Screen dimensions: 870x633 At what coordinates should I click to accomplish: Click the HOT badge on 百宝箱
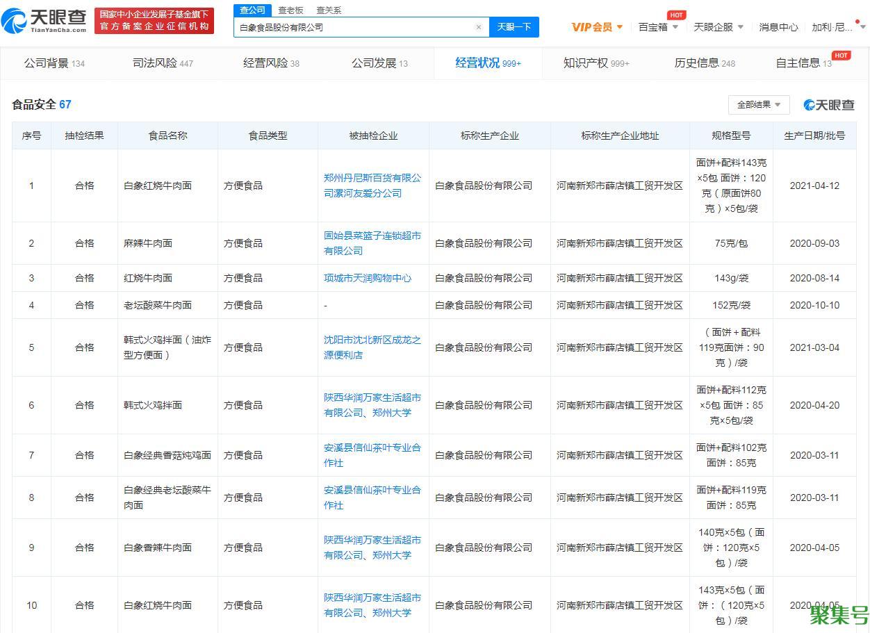pyautogui.click(x=676, y=14)
